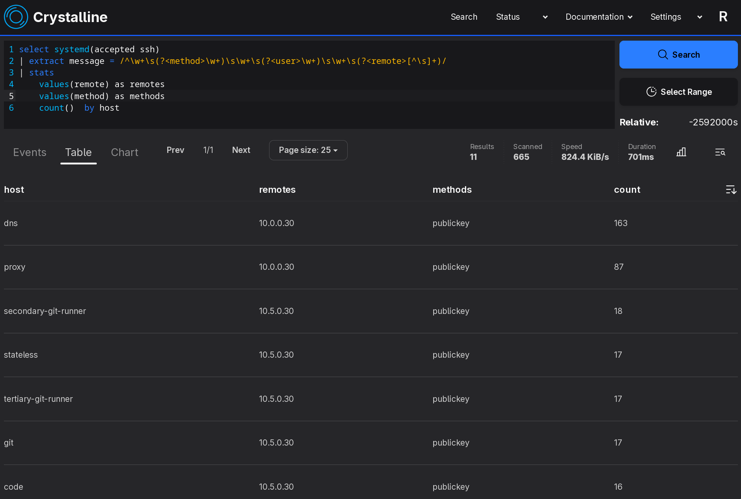The height and width of the screenshot is (499, 741).
Task: Click remote 10.0.0.30 in dns row
Action: [x=276, y=223]
